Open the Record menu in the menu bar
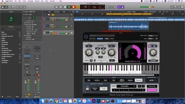185x104 pixels. pos(37,1)
